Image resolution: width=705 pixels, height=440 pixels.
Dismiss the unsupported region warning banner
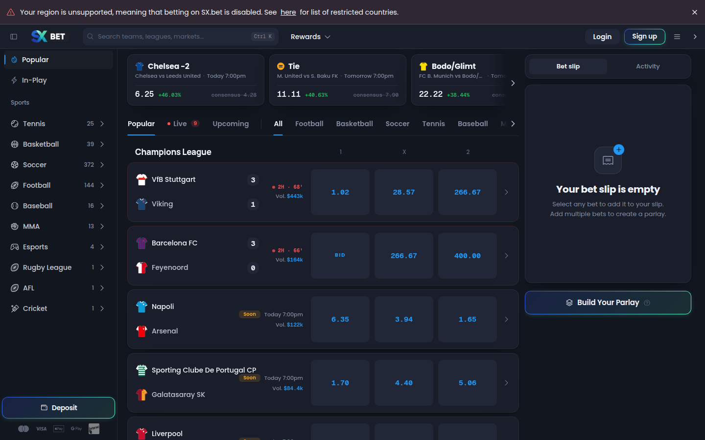tap(694, 12)
